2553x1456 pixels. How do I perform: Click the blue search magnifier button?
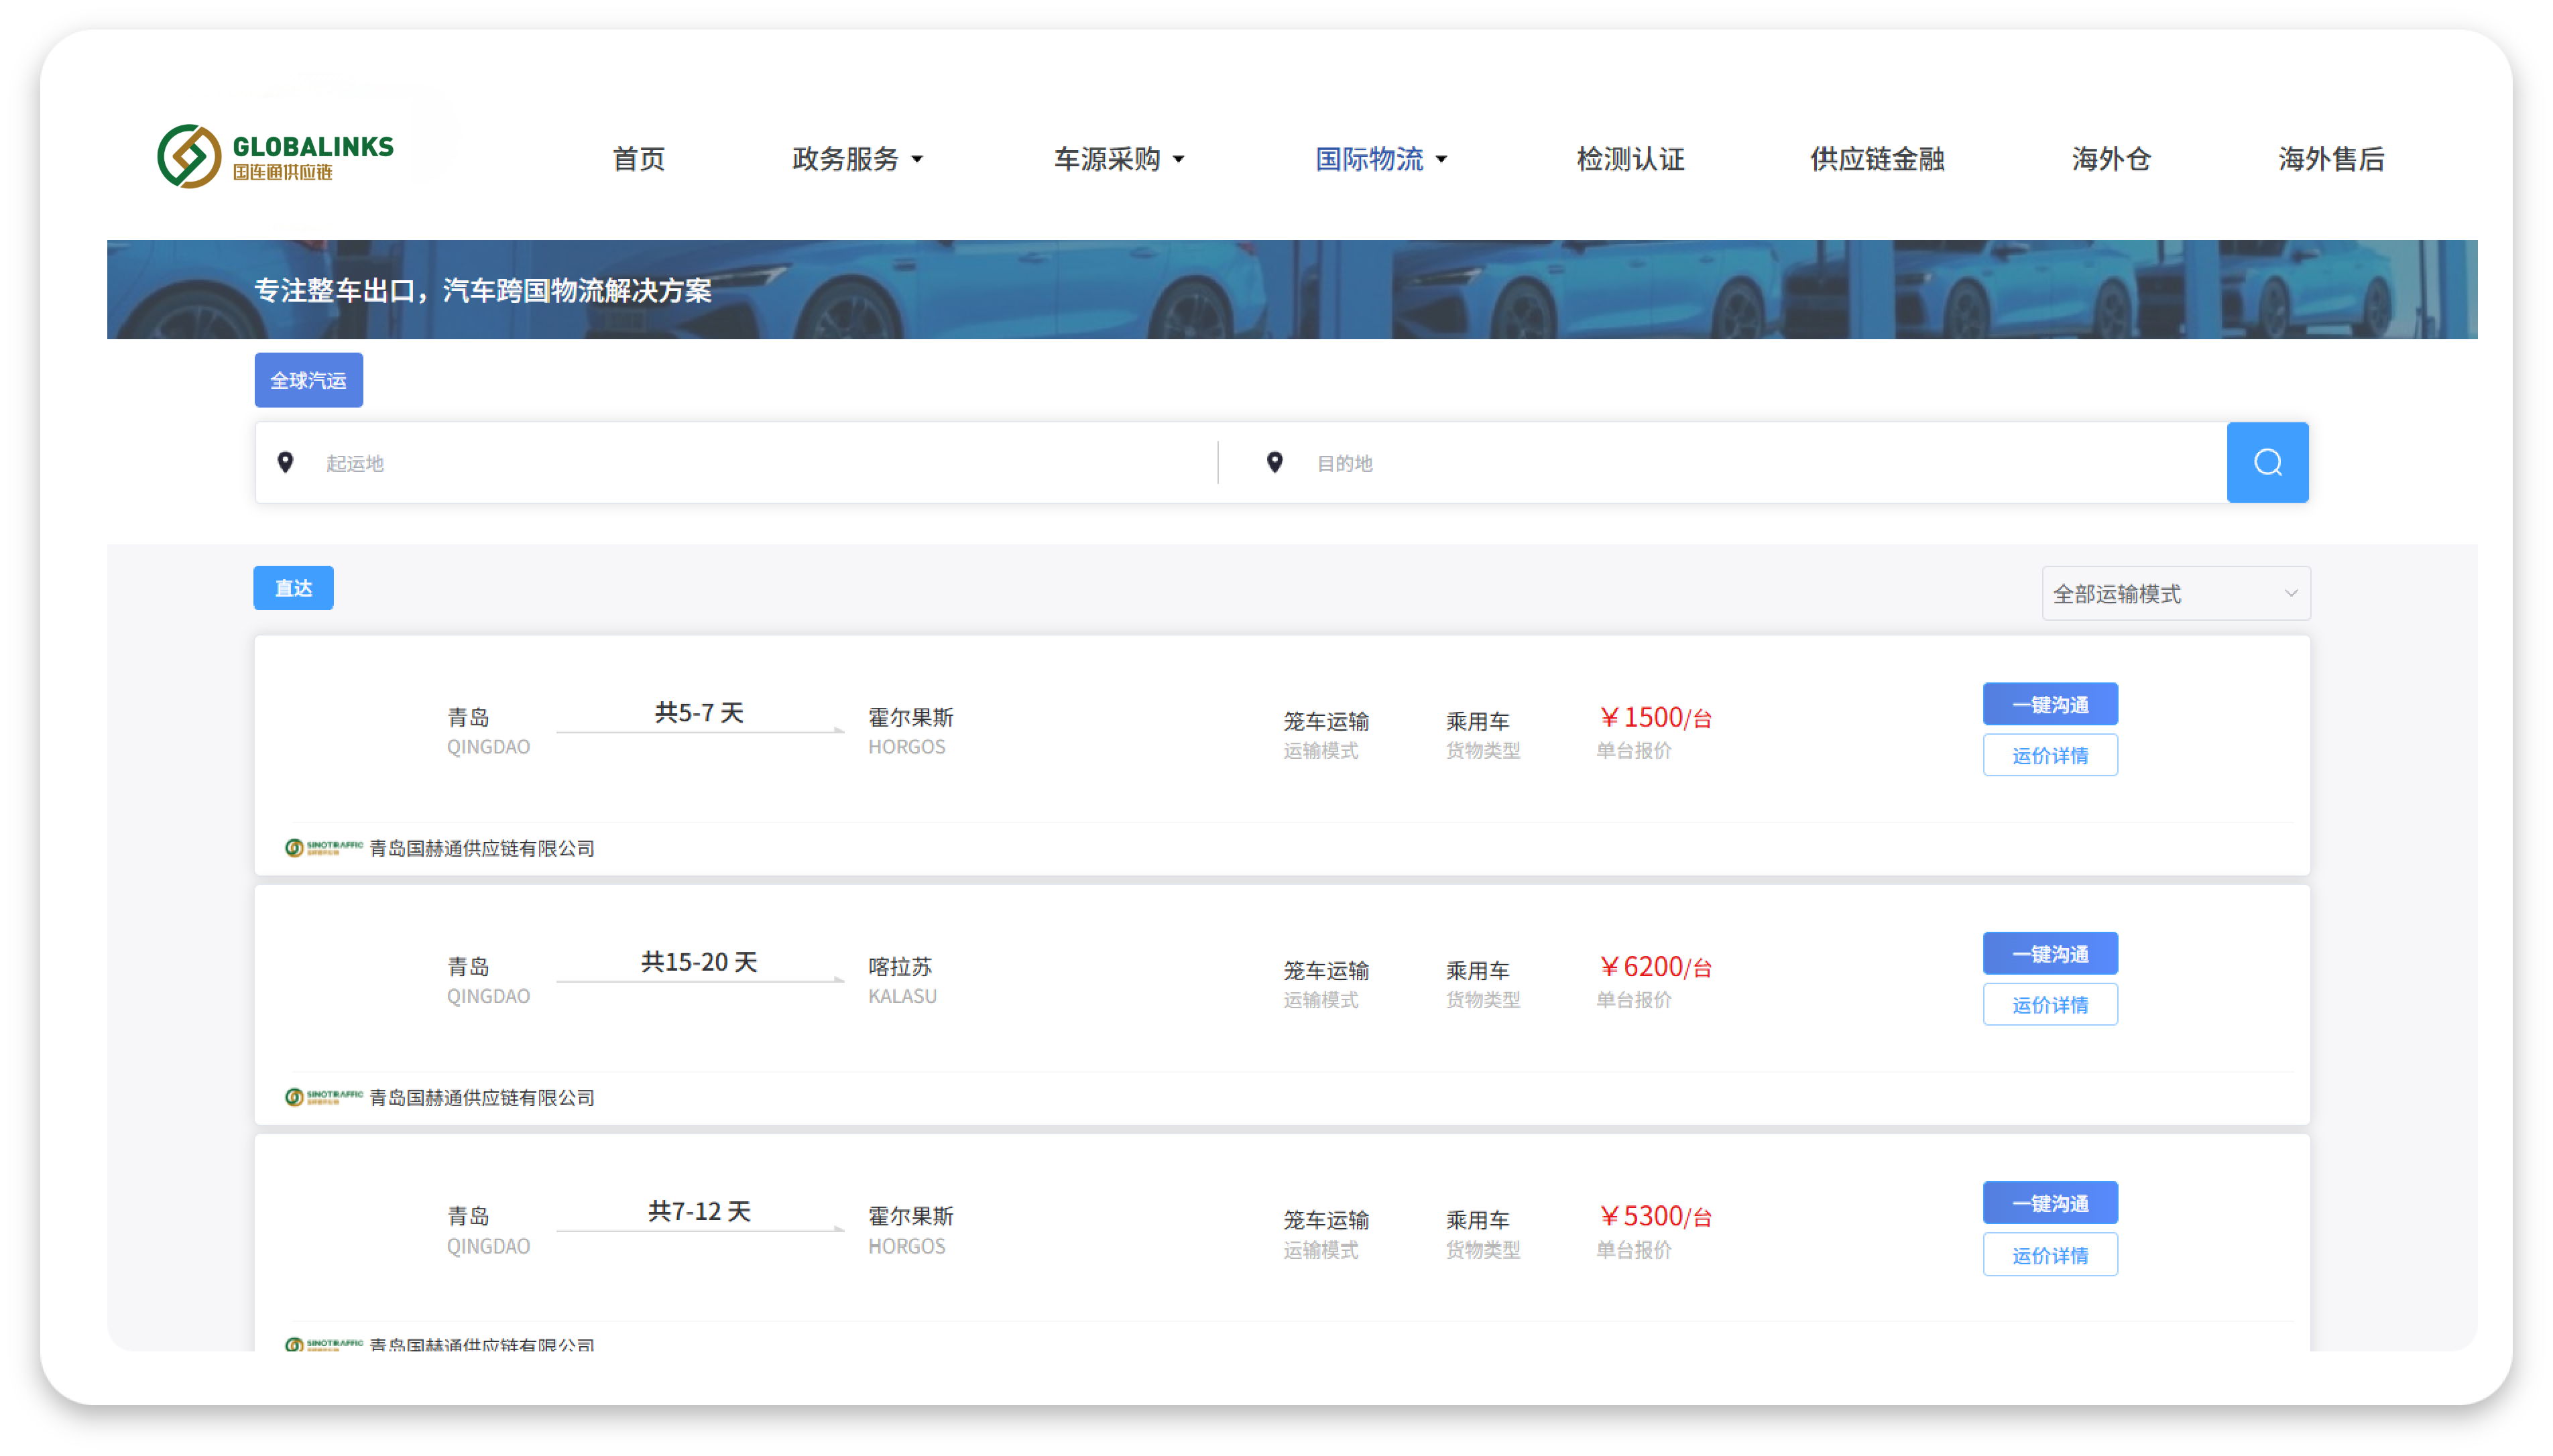(x=2266, y=462)
